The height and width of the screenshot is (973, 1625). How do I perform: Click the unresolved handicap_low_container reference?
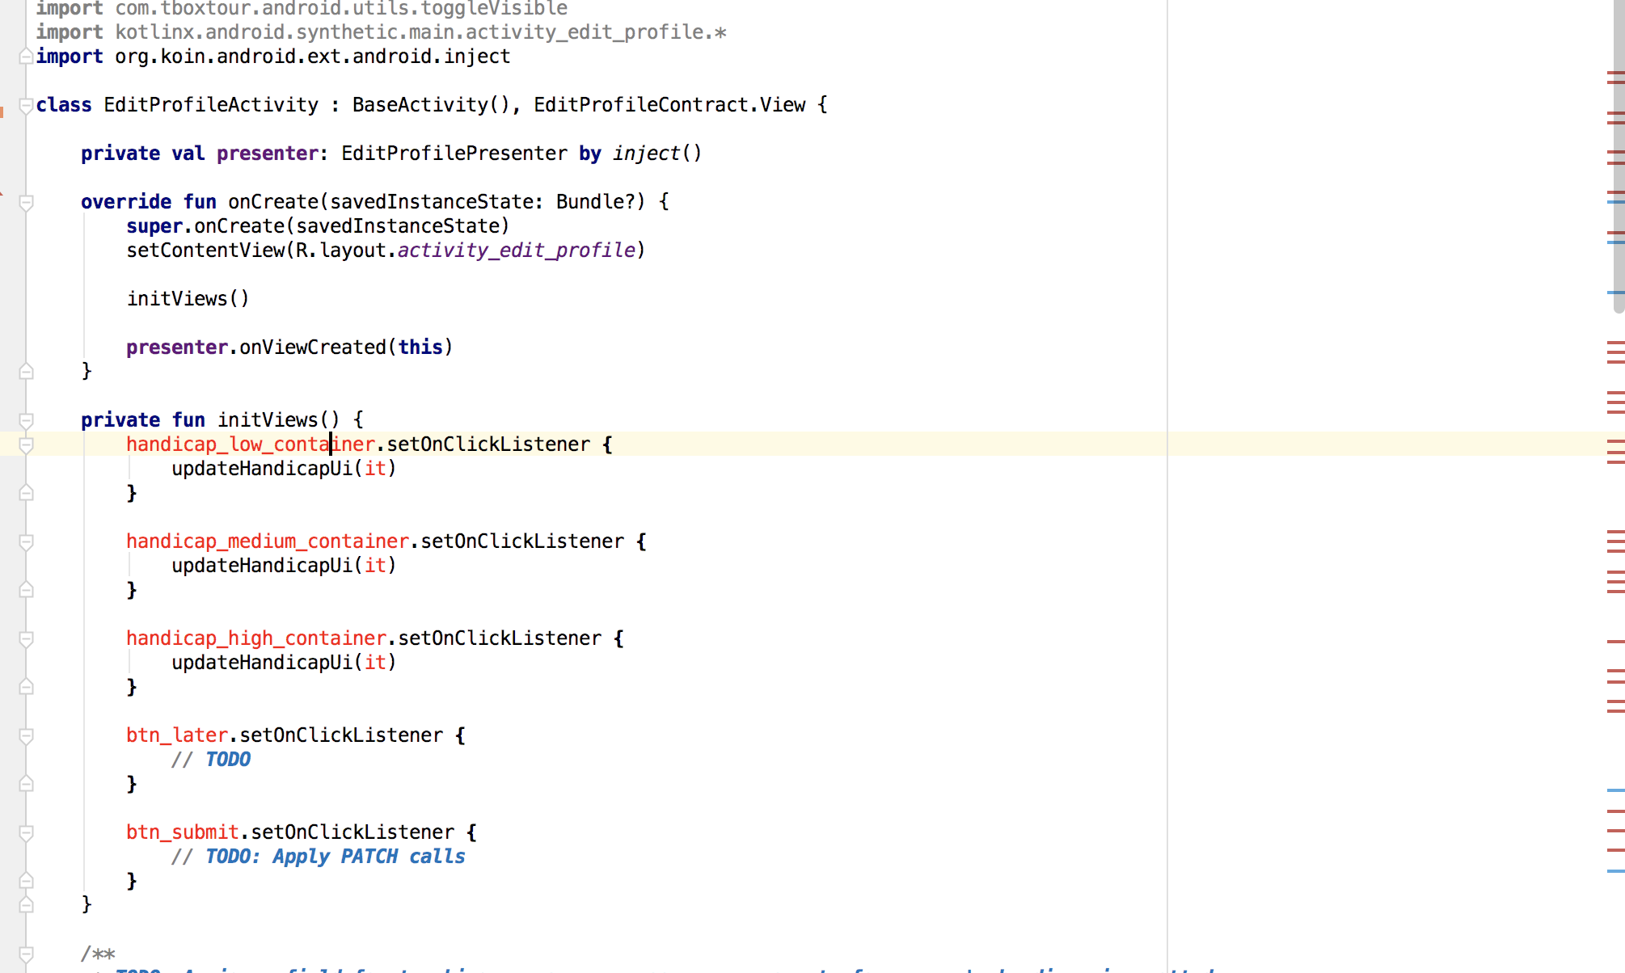(x=250, y=444)
